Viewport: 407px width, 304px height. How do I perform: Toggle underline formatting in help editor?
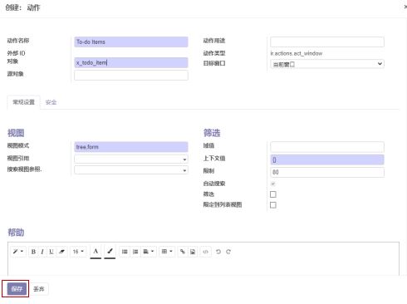click(51, 252)
